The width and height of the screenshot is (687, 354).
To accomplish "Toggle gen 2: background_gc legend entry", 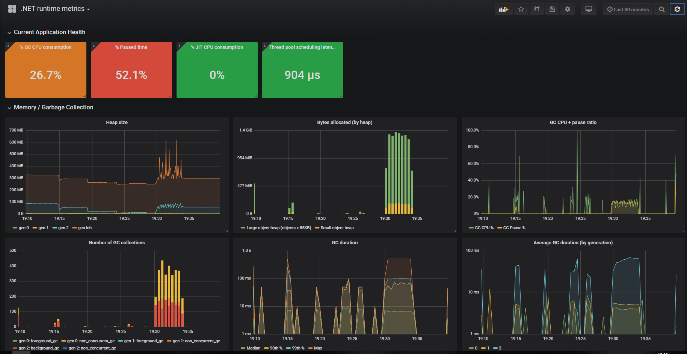I will pyautogui.click(x=39, y=348).
